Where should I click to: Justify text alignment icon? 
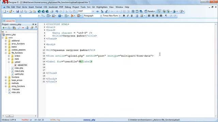pyautogui.click(x=161, y=16)
